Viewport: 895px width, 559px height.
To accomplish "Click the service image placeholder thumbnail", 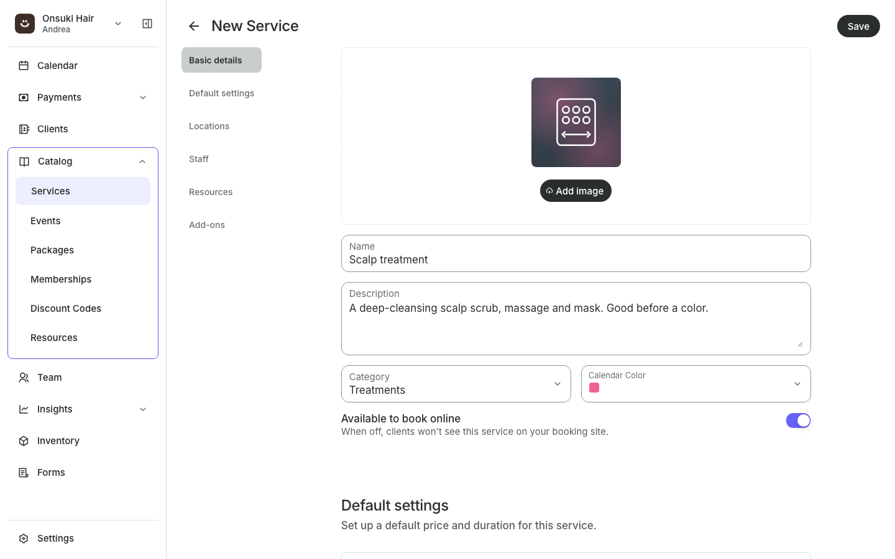I will 576,122.
